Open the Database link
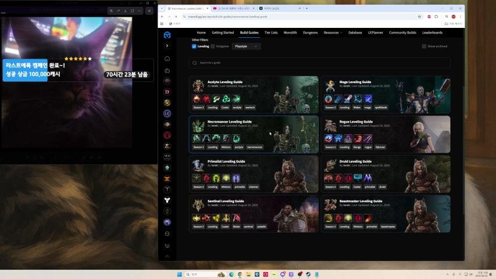 pyautogui.click(x=355, y=33)
